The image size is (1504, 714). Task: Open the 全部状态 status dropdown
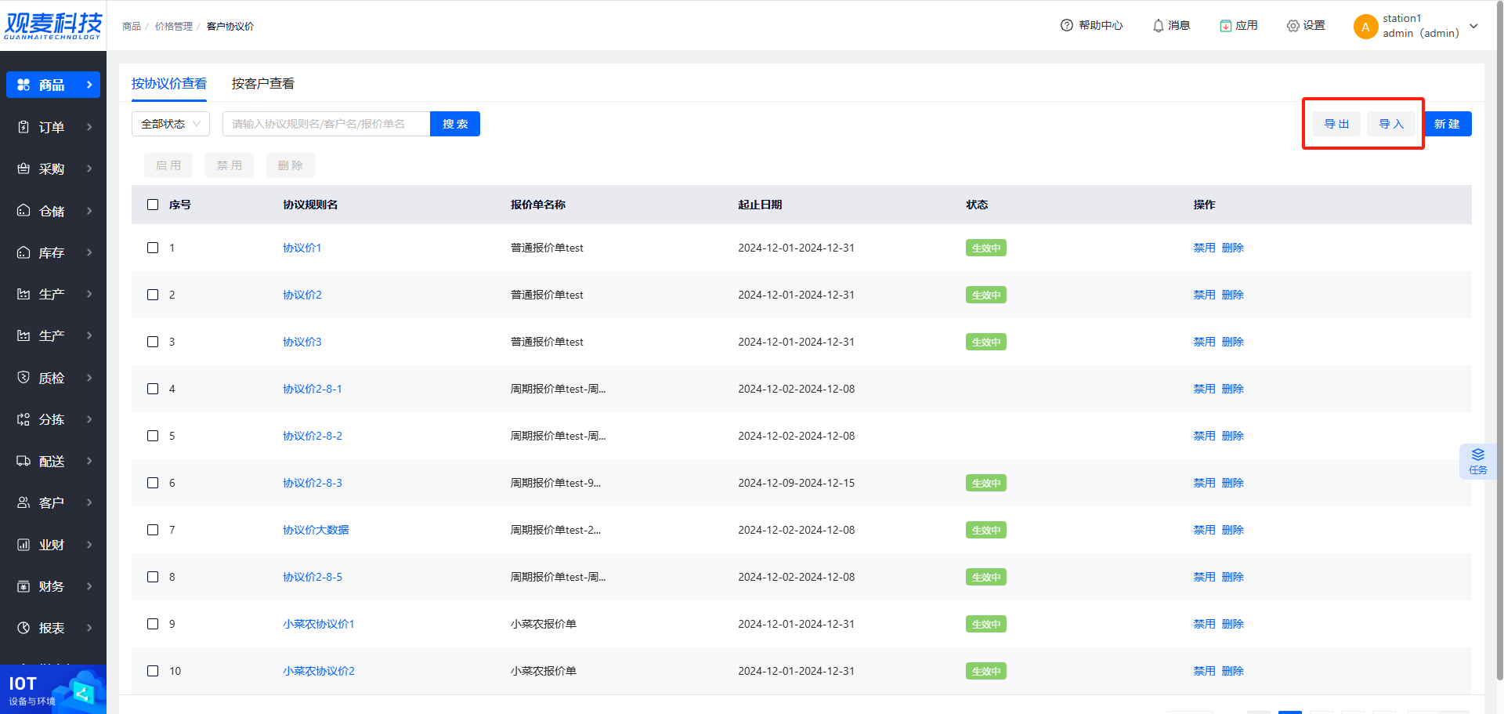tap(171, 124)
